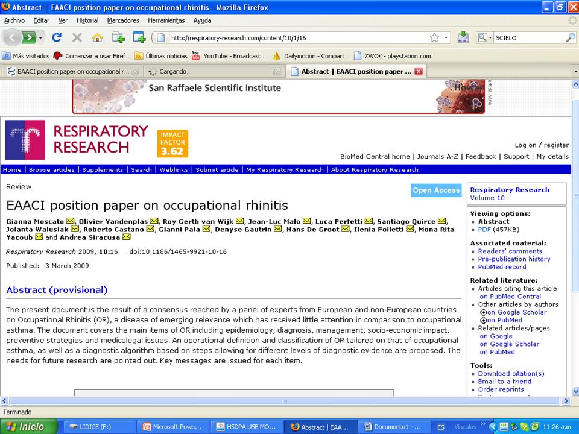Switch to Documento1 taskbar button
This screenshot has width=579, height=434.
(x=394, y=427)
